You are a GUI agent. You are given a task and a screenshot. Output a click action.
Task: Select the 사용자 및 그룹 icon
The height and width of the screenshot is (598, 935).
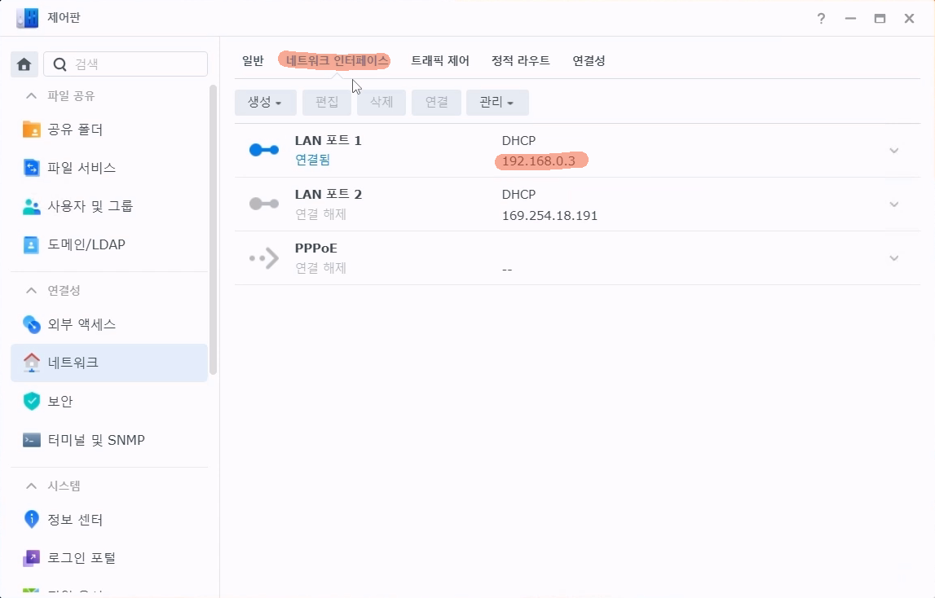click(x=32, y=206)
